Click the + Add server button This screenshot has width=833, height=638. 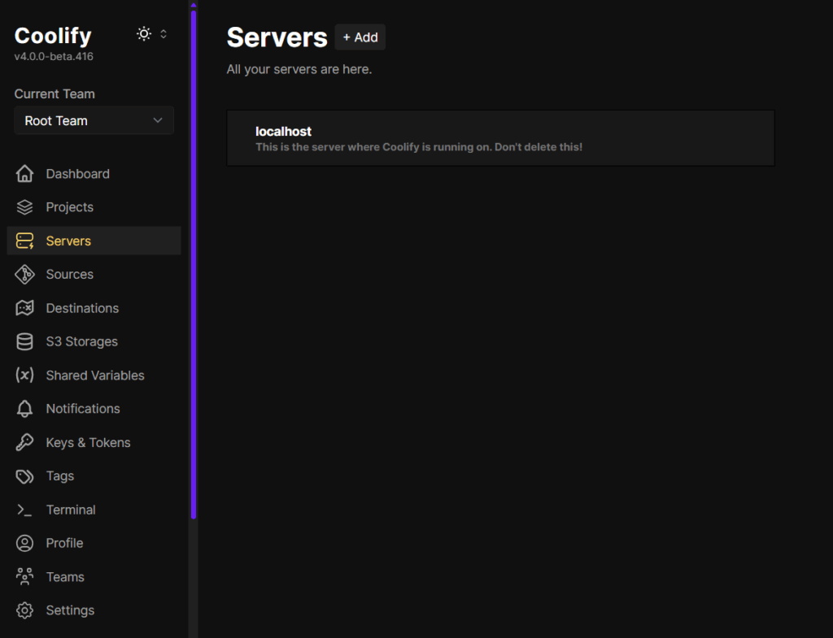[360, 37]
